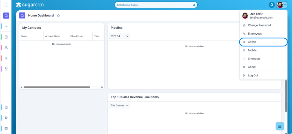
Task: Collapse the user avatar menu
Action: coord(282,5)
